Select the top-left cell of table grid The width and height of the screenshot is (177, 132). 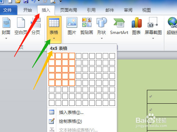click(x=52, y=56)
